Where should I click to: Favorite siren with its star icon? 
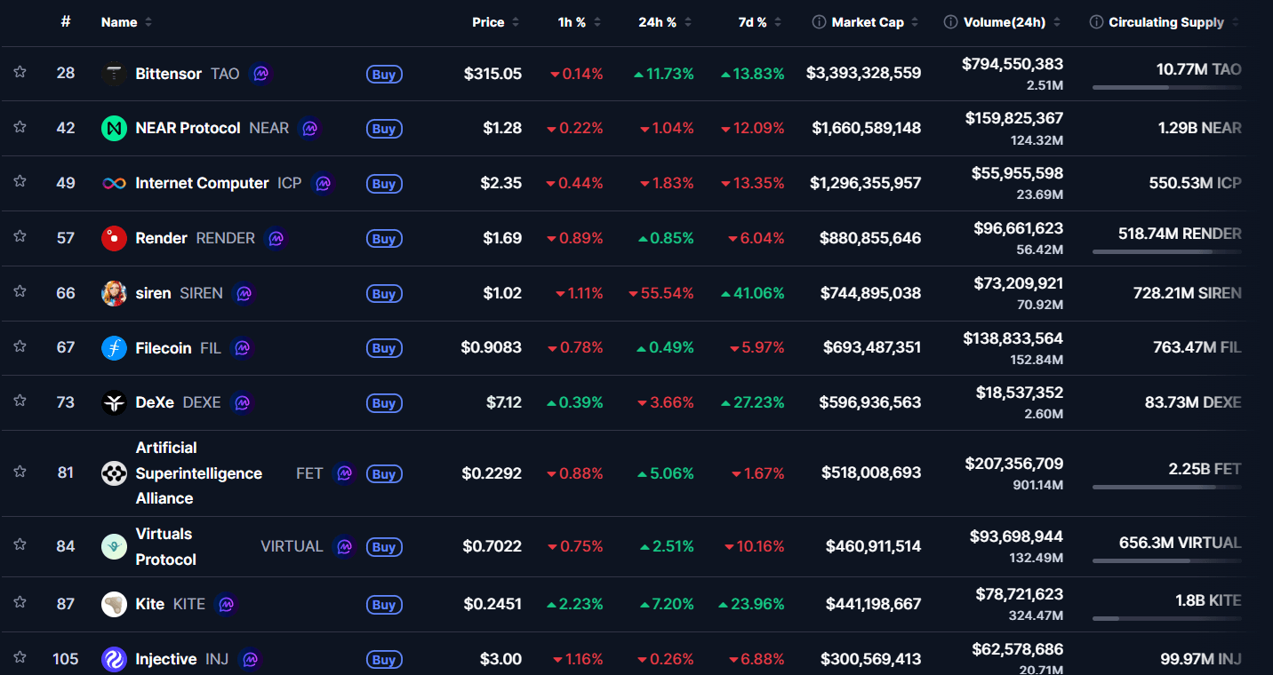click(x=20, y=293)
